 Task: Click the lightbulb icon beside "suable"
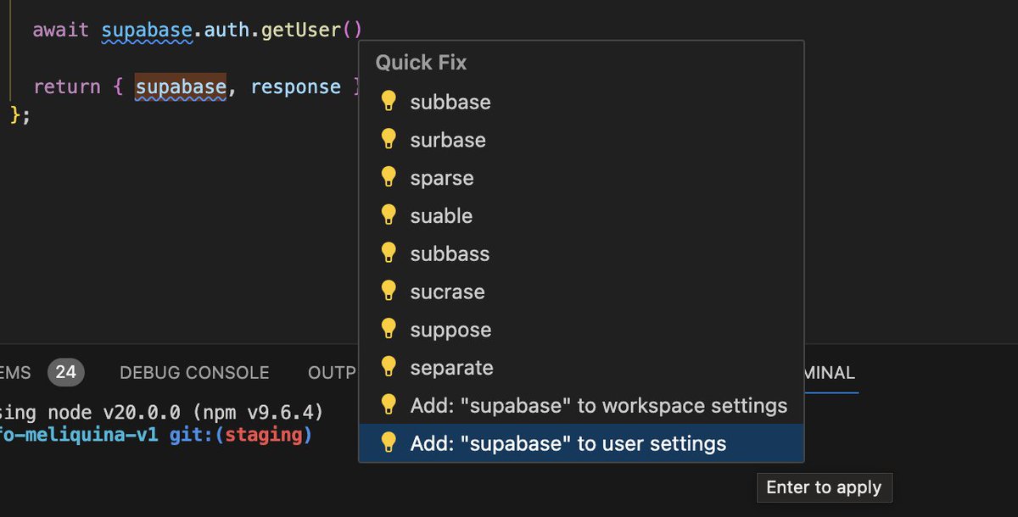click(x=389, y=215)
